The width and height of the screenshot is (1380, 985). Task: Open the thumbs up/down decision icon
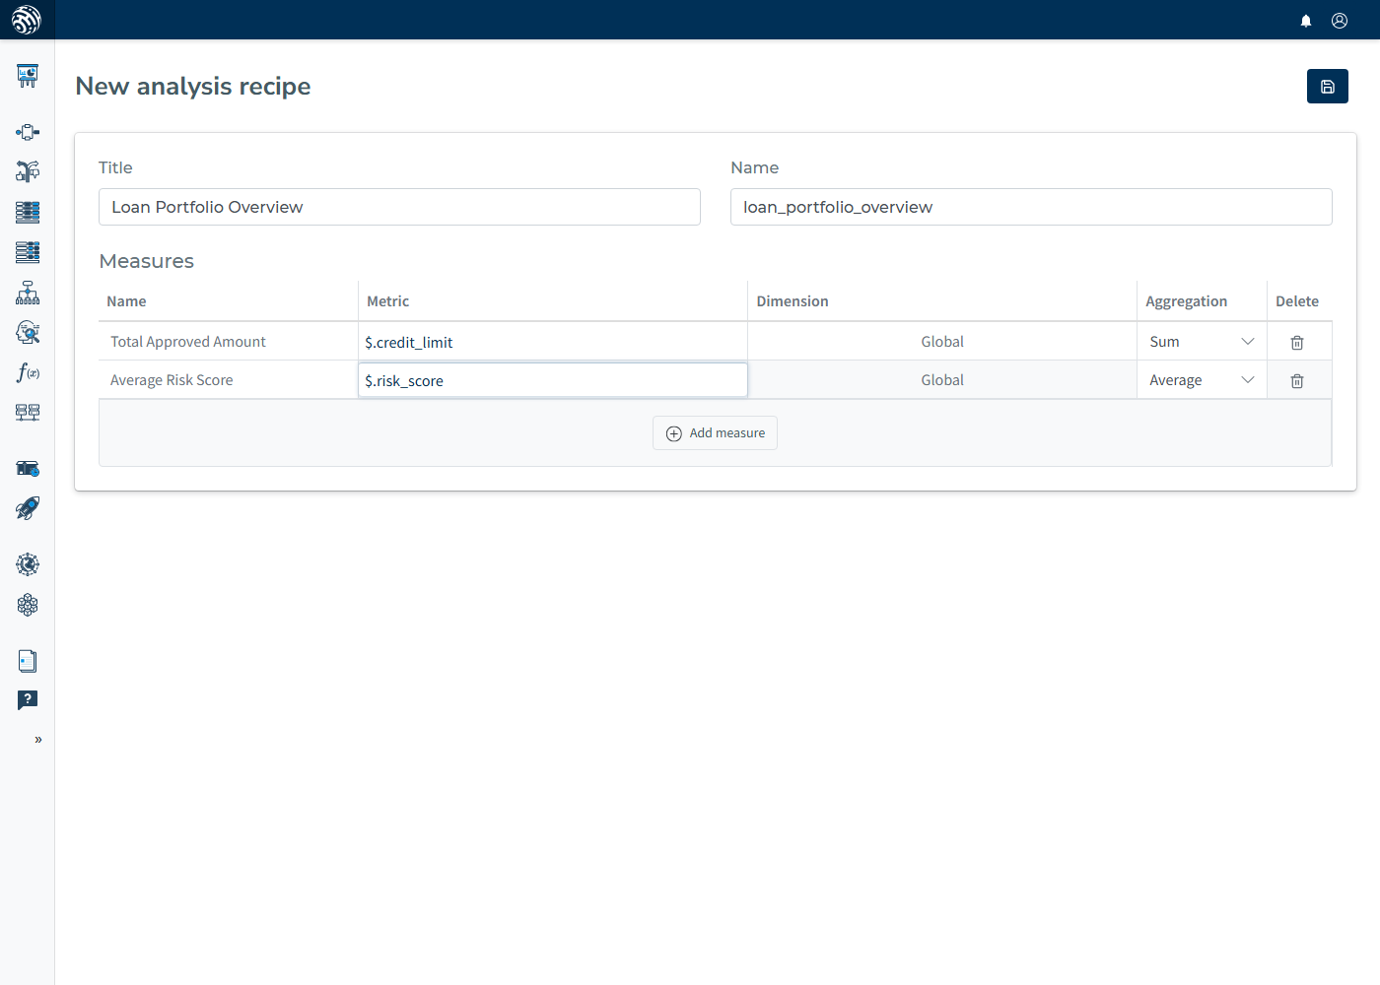[x=28, y=171]
